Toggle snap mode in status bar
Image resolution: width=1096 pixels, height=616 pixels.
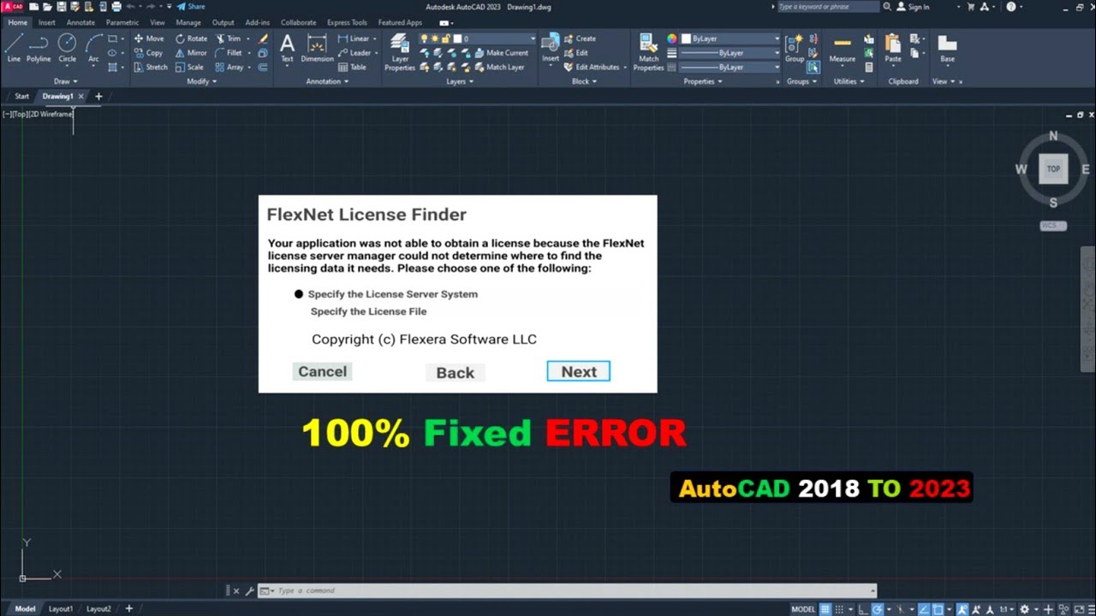(838, 609)
